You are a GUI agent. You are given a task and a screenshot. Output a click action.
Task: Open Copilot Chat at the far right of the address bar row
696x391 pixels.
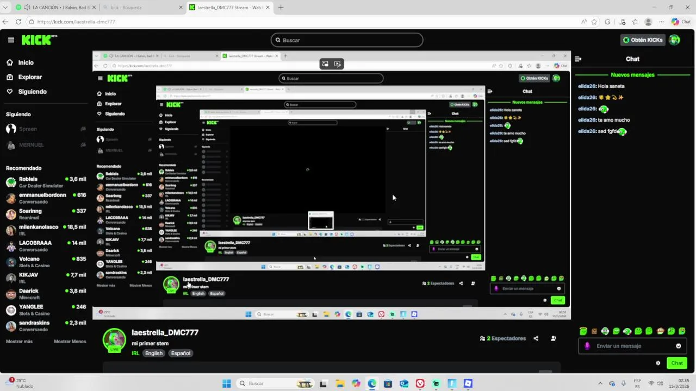coord(681,22)
